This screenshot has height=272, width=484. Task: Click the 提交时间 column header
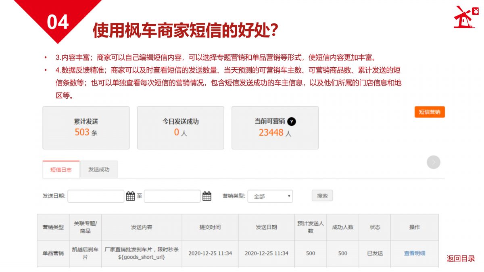210,227
